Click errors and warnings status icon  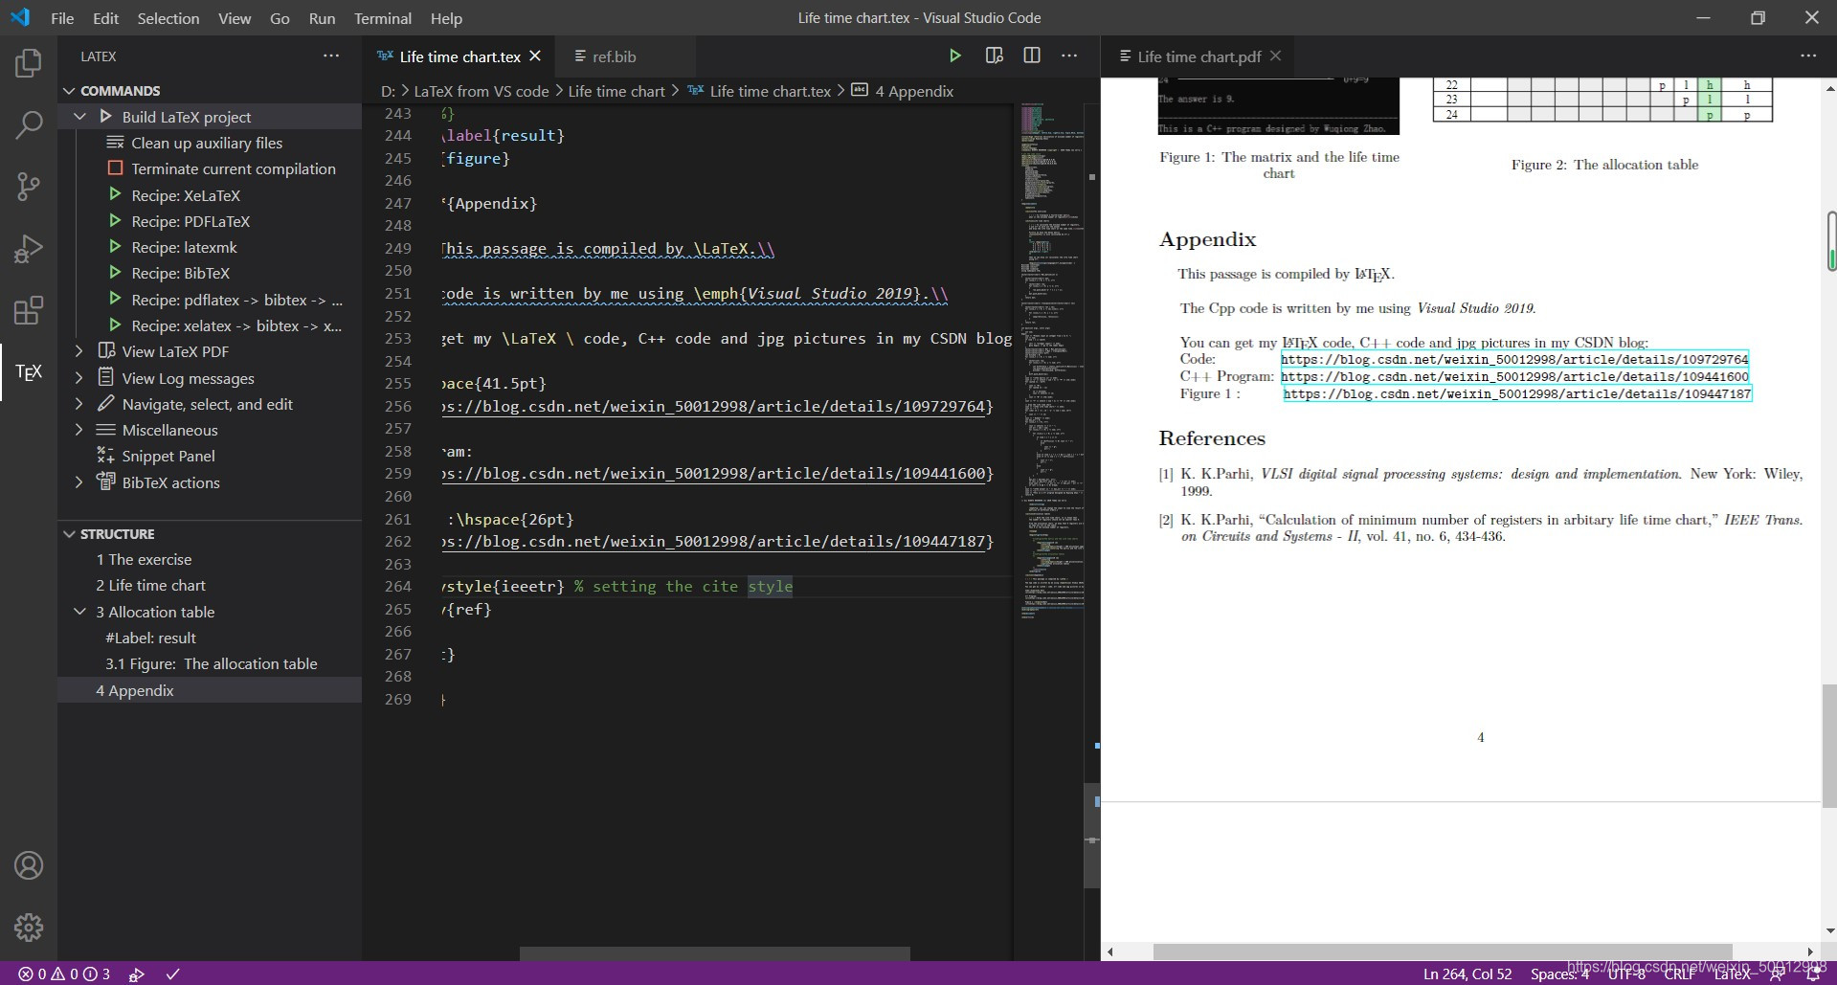[63, 974]
